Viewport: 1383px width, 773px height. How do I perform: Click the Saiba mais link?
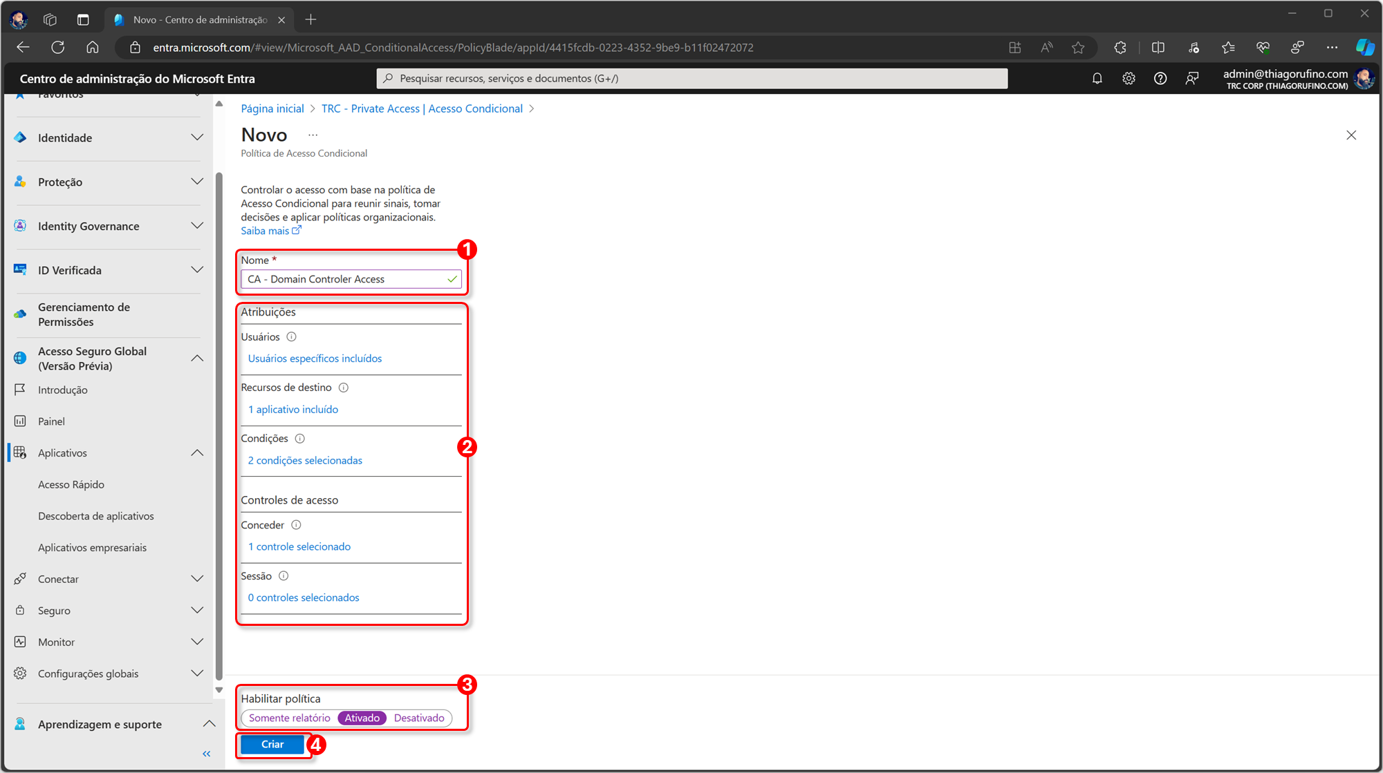point(270,231)
